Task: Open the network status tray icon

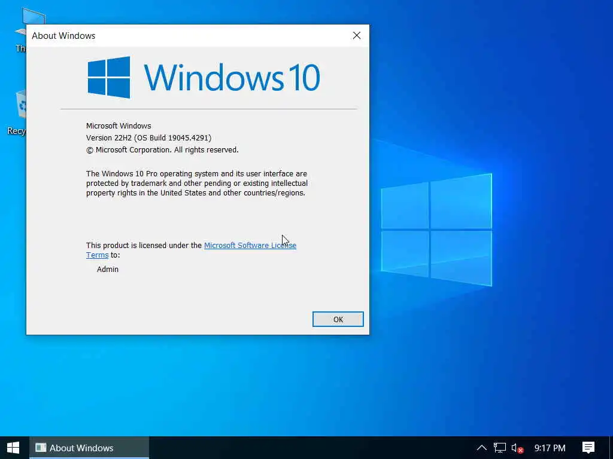Action: [500, 448]
